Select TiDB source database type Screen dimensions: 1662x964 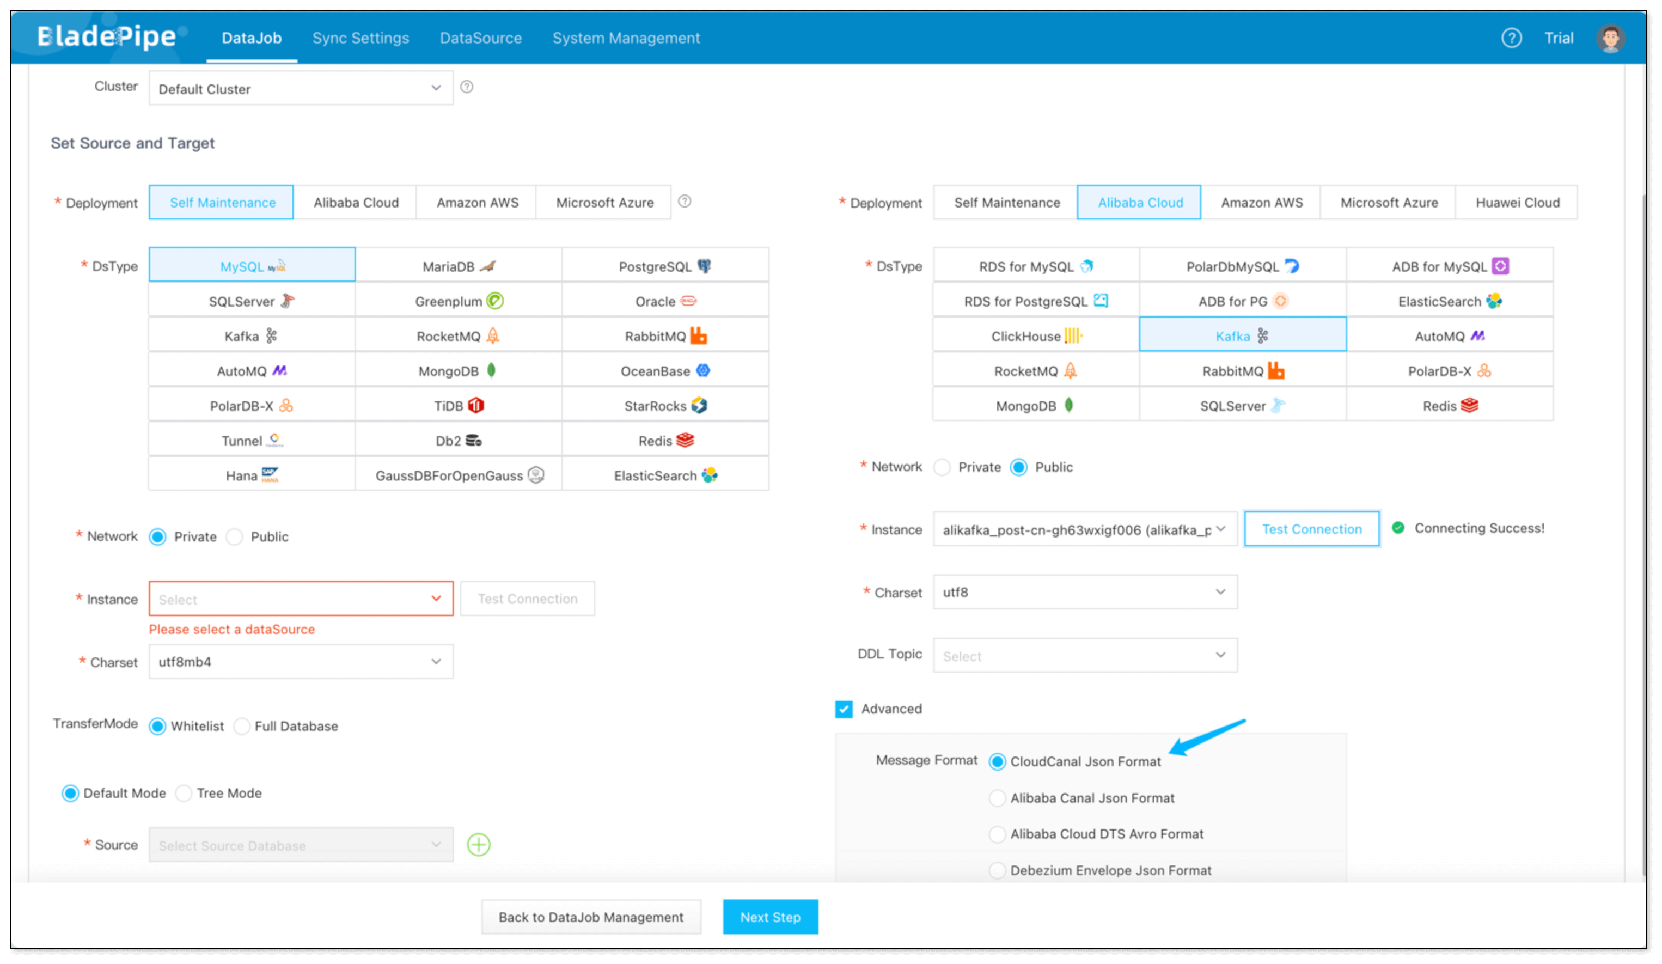pos(459,406)
